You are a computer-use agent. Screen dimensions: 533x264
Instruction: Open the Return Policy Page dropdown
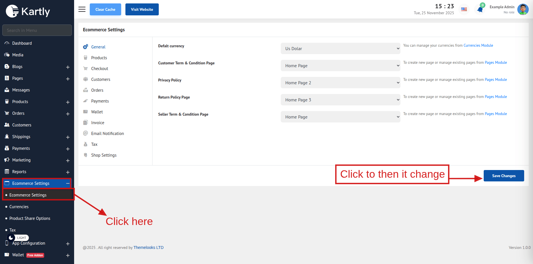pyautogui.click(x=340, y=100)
